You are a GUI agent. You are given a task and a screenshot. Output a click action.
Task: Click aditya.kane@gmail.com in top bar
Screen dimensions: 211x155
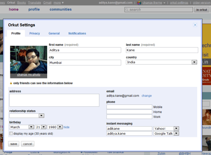[115, 3]
